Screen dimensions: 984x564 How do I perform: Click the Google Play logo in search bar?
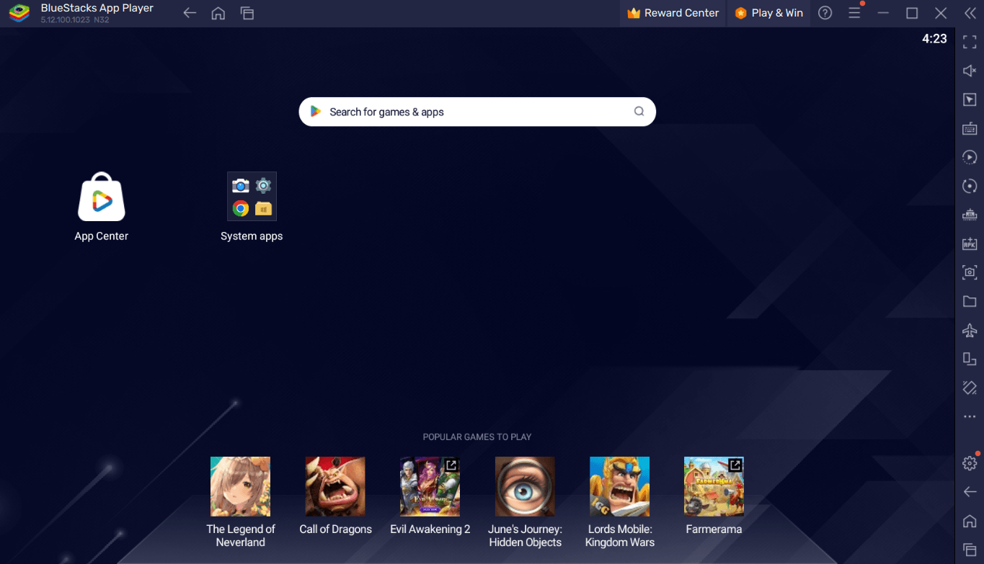315,112
